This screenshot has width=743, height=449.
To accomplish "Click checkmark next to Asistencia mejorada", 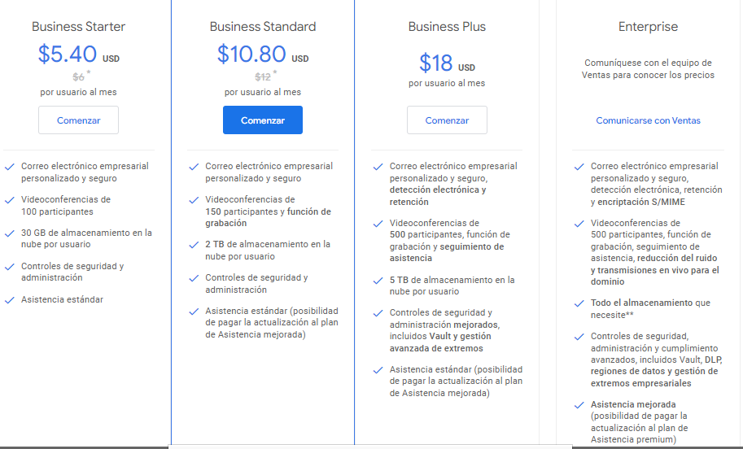I will 579,404.
